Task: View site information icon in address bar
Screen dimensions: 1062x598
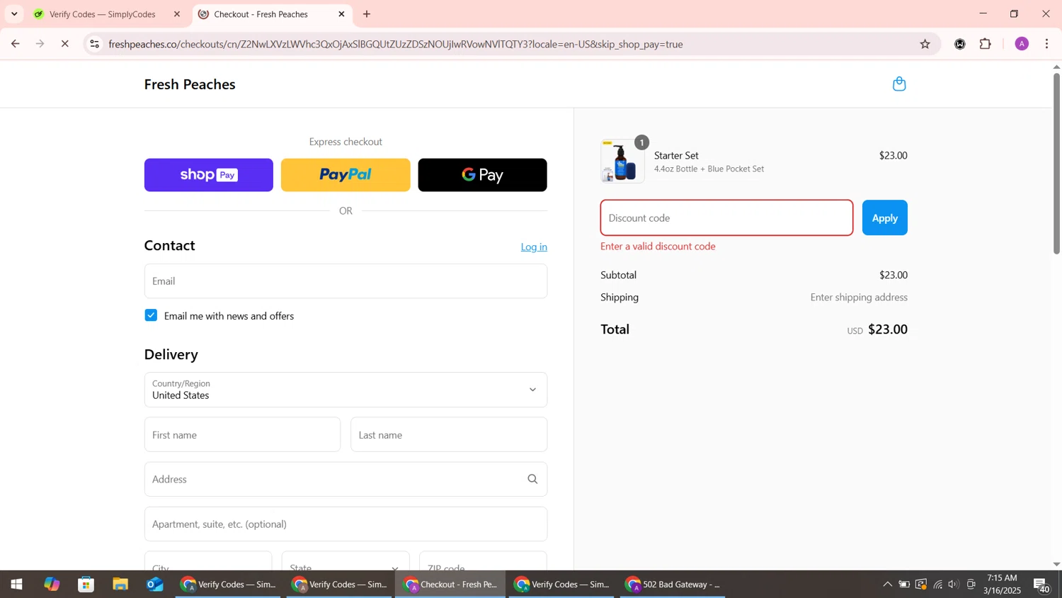Action: (x=94, y=44)
